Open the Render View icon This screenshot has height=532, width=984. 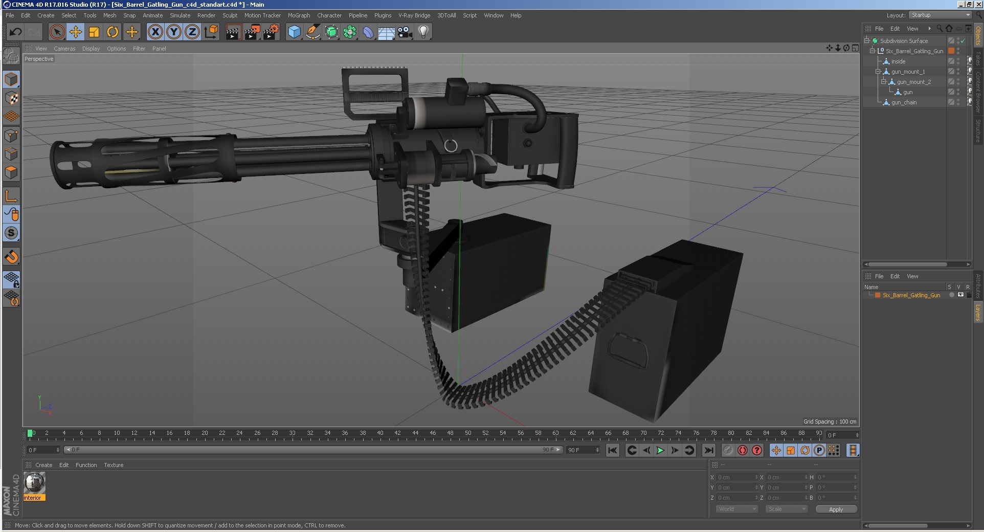[x=233, y=32]
